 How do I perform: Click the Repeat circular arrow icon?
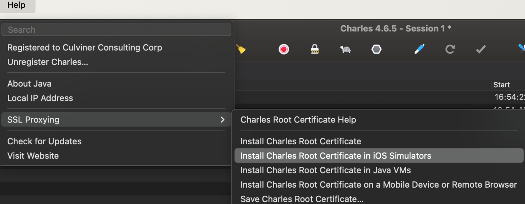tap(450, 49)
